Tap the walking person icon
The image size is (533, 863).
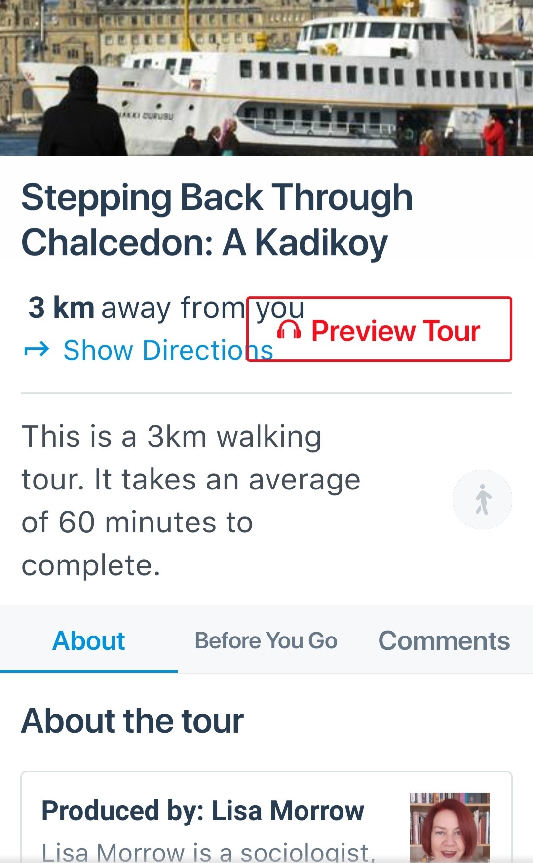(483, 499)
